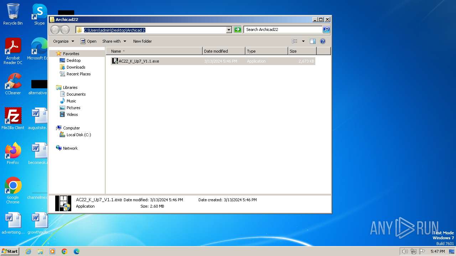Sort by the Type column header
This screenshot has width=456, height=256.
(x=266, y=51)
